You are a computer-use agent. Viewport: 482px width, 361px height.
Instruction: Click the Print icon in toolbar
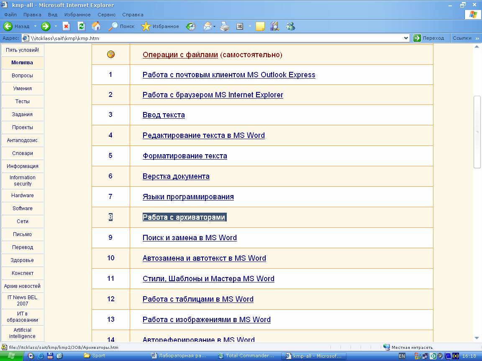[x=225, y=26]
